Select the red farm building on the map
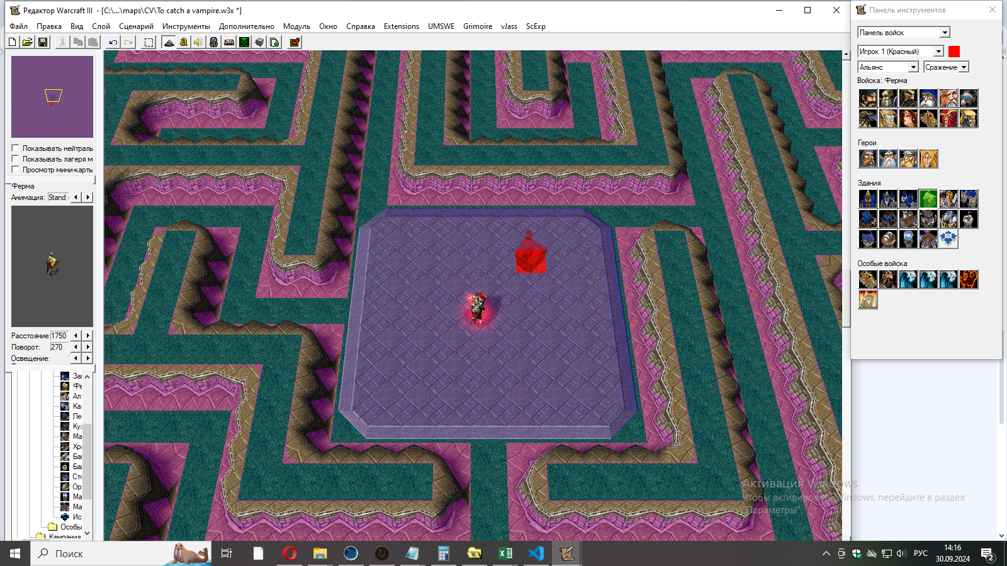Viewport: 1007px width, 566px height. 530,253
